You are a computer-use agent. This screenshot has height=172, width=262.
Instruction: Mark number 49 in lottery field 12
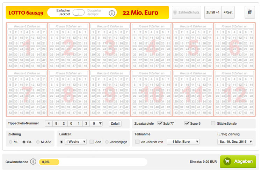[x=251, y=113]
